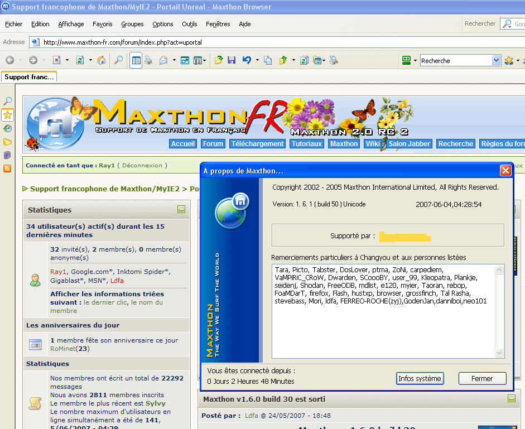Click the refresh all pages icon
This screenshot has width=525, height=429.
click(x=304, y=60)
